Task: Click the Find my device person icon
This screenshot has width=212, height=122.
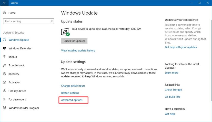Action: point(4,91)
